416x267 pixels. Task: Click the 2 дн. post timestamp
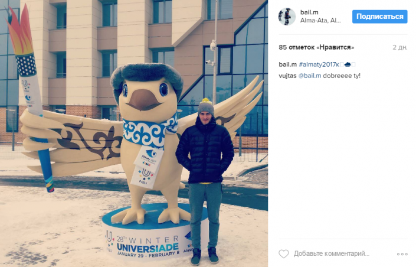coord(400,47)
